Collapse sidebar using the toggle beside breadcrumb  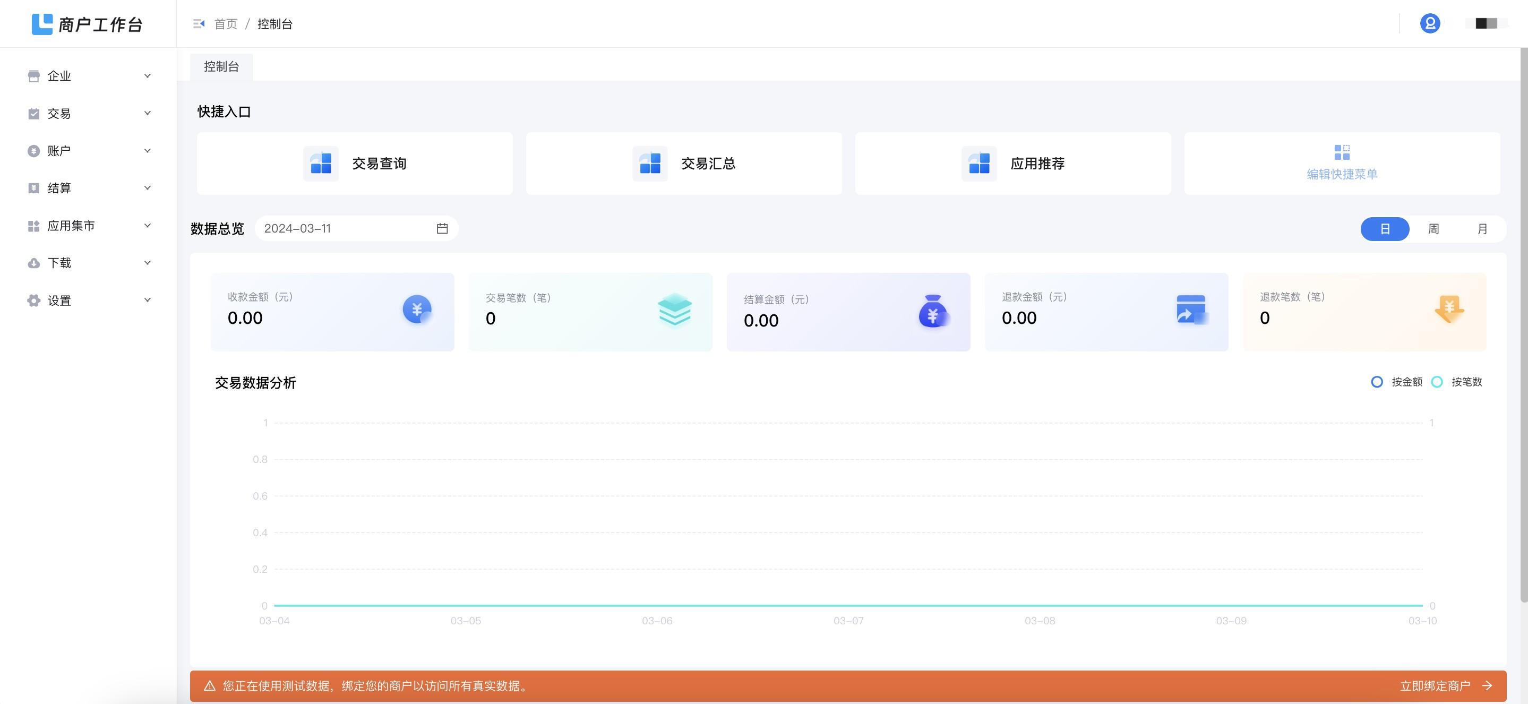pos(199,24)
